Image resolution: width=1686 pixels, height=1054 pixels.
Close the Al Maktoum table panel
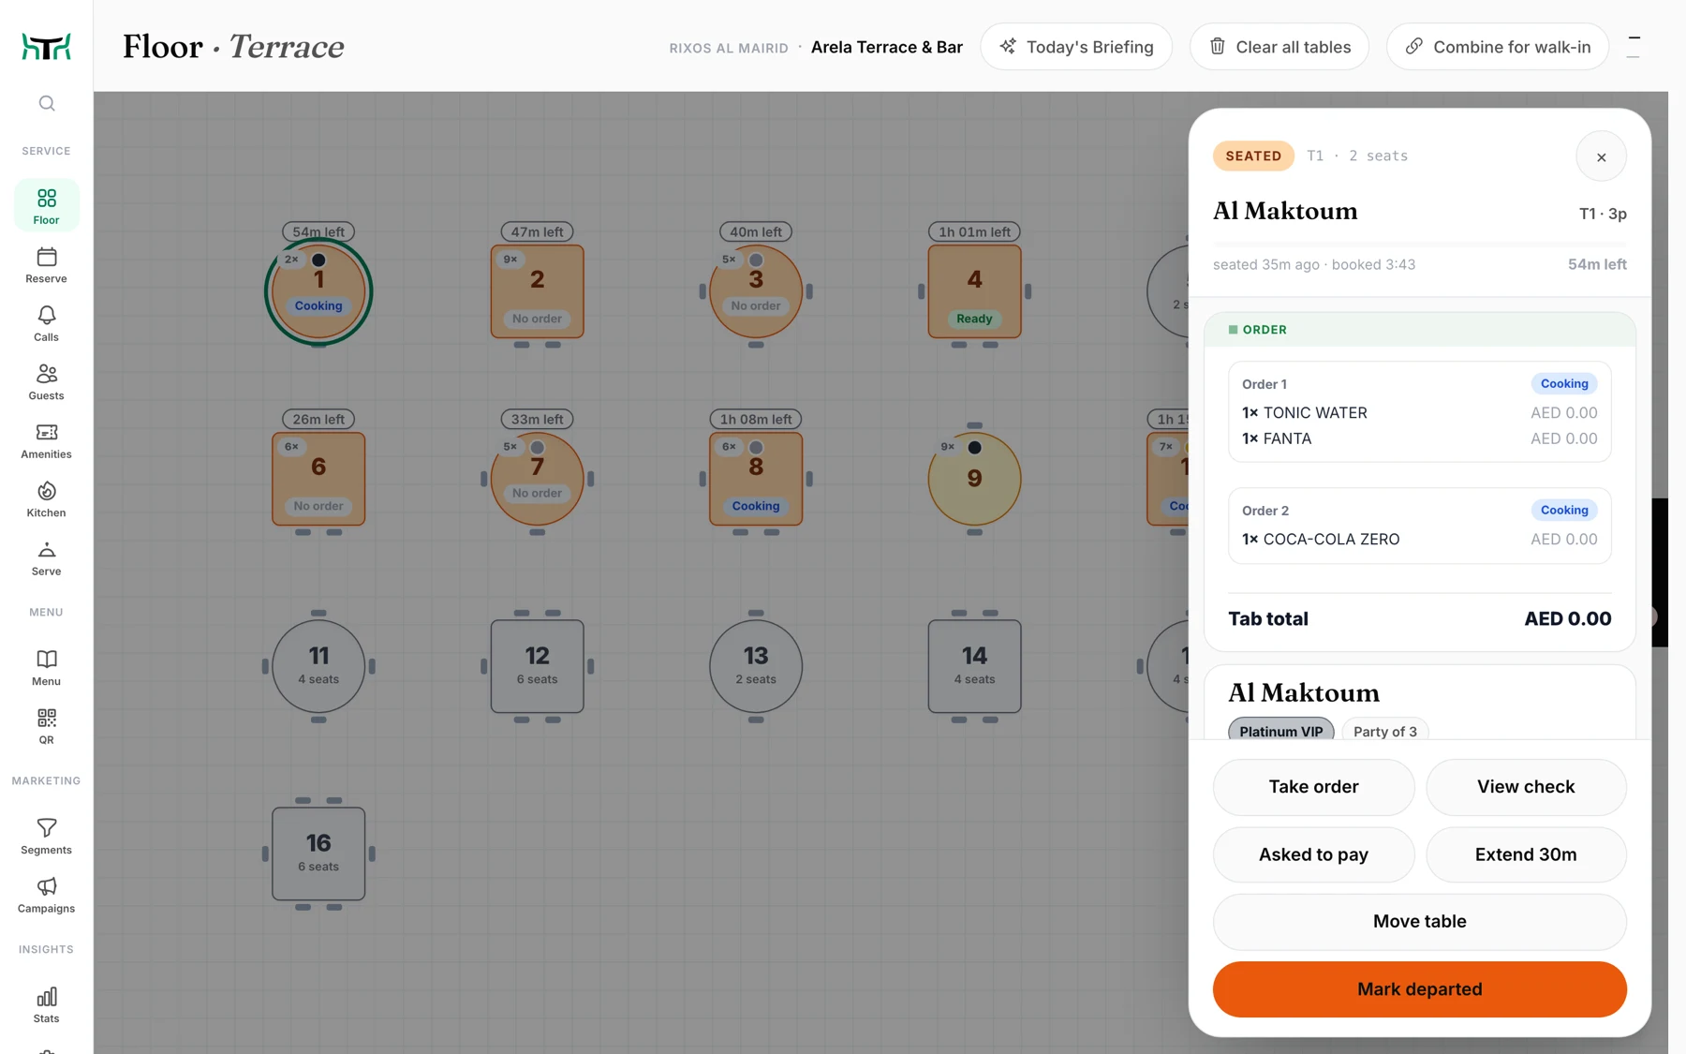(1601, 156)
